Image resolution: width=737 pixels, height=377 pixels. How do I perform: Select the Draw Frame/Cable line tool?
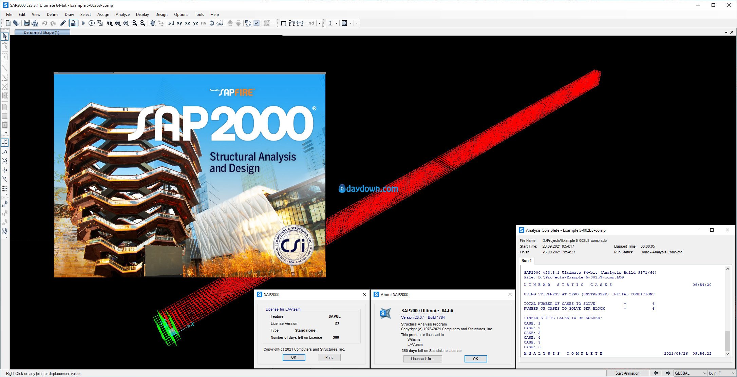tap(5, 68)
